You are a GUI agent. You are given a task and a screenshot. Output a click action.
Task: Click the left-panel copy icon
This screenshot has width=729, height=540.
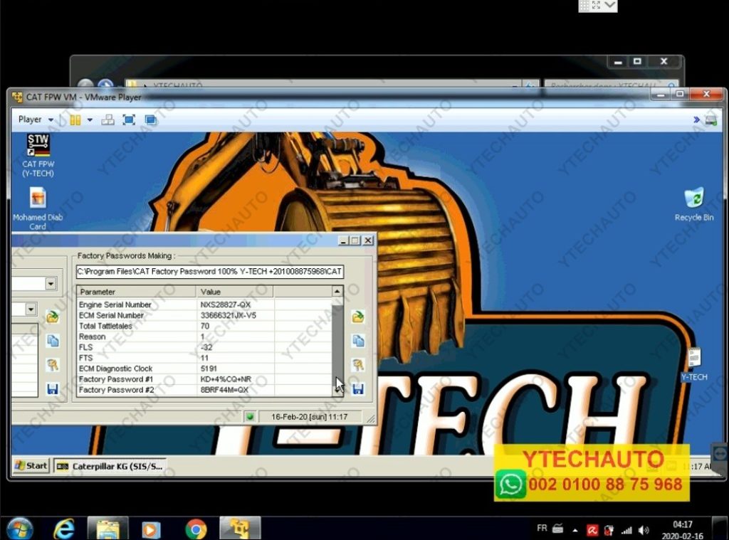pos(53,341)
